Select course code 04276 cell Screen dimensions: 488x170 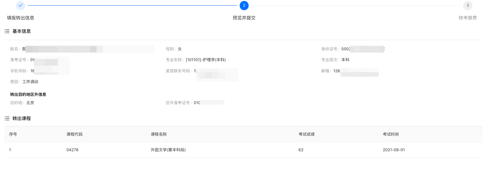tap(73, 150)
